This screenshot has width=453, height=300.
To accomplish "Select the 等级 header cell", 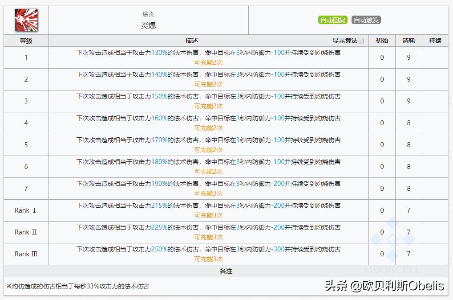I will [26, 41].
